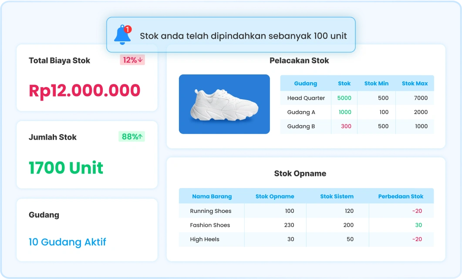
Task: Open the notification badge showing 1
Action: tap(128, 27)
